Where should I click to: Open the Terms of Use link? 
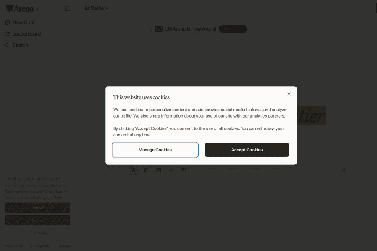[x=14, y=246]
